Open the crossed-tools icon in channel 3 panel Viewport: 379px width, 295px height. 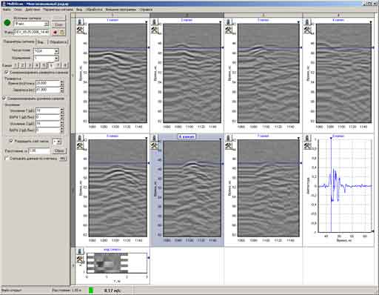click(x=228, y=30)
